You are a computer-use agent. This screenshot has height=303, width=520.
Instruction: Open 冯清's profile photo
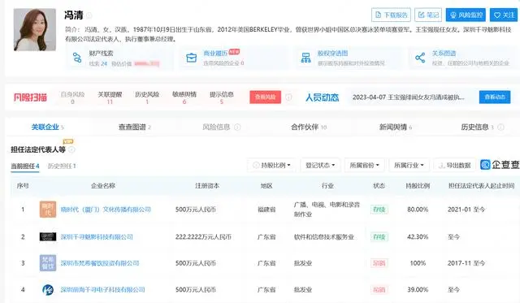35,29
